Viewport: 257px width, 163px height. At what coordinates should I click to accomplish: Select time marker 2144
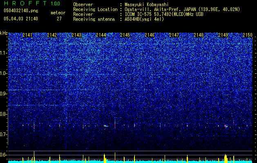click(x=101, y=35)
